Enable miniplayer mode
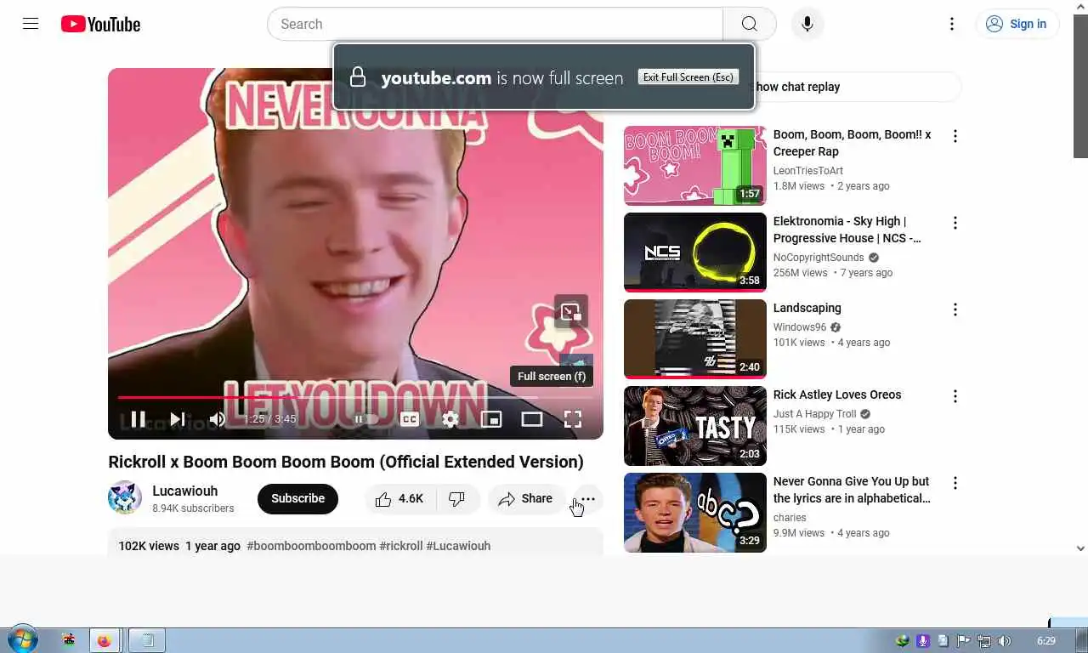Viewport: 1088px width, 653px height. click(491, 419)
